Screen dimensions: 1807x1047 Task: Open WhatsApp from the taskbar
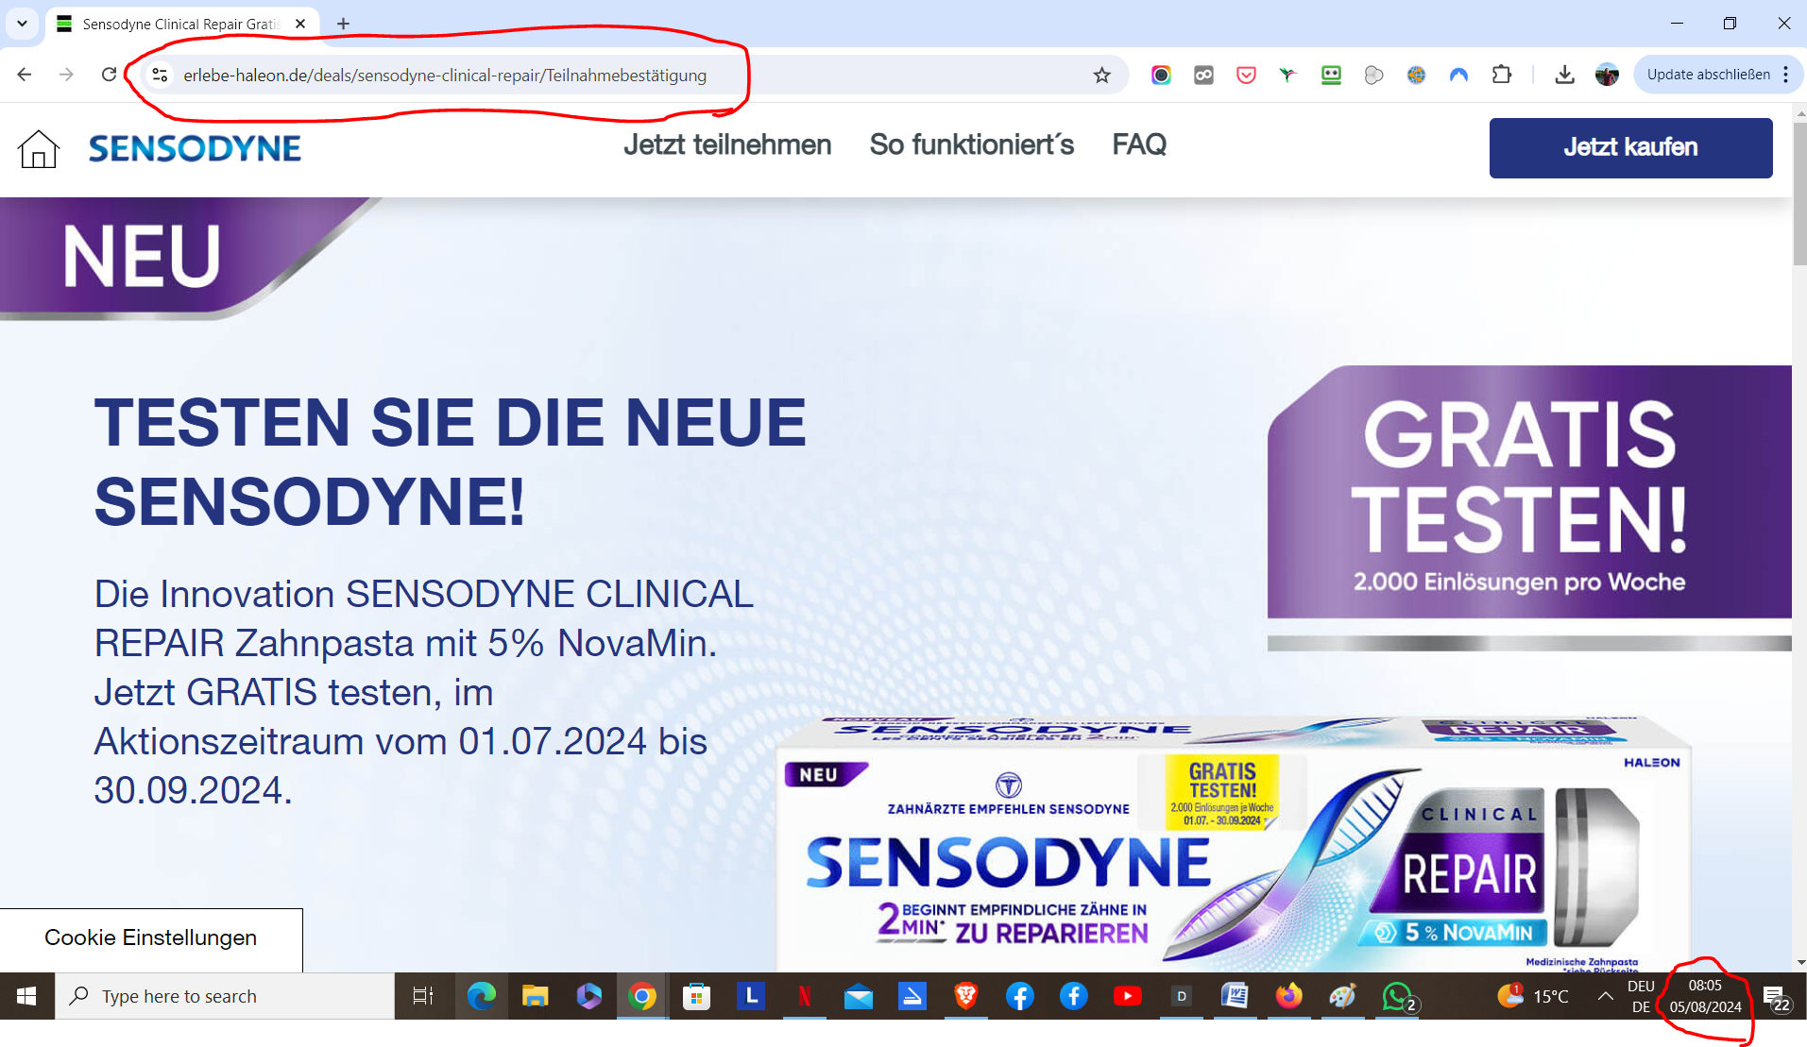(x=1398, y=996)
